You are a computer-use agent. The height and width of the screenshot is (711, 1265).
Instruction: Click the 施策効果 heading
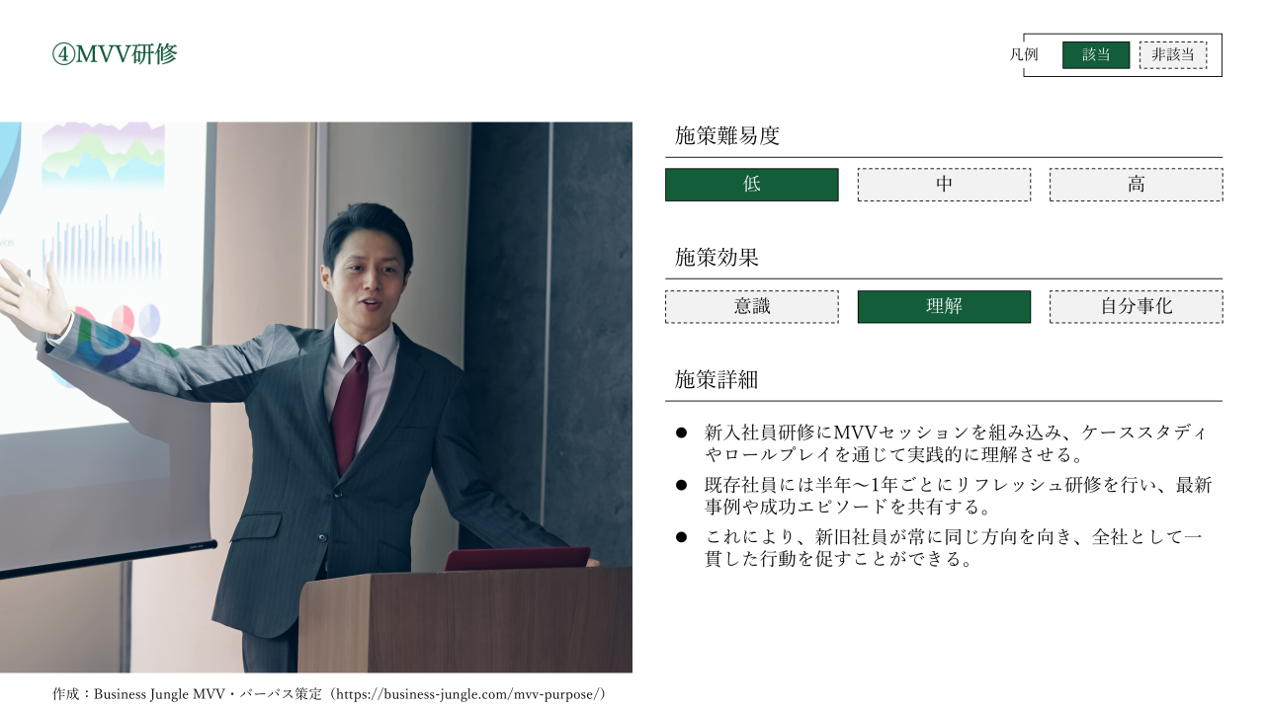coord(717,258)
